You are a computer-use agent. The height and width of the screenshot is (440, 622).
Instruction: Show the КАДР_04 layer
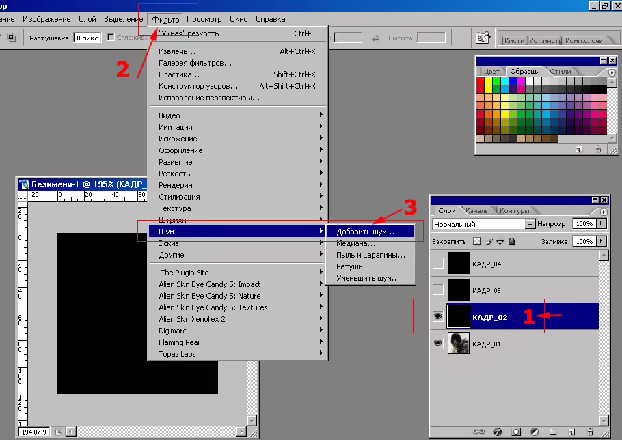pyautogui.click(x=437, y=263)
